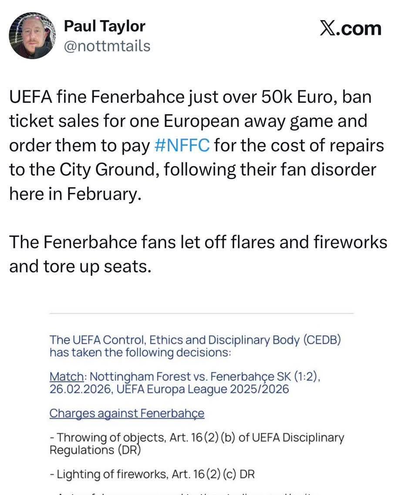Click the "Regulations (DR)" text line
Image resolution: width=398 pixels, height=495 pixels.
pyautogui.click(x=96, y=450)
